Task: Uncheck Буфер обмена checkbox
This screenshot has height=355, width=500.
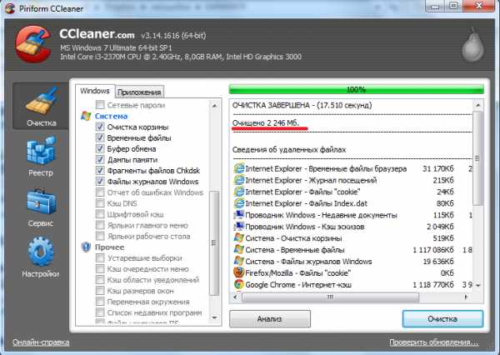Action: pyautogui.click(x=100, y=148)
